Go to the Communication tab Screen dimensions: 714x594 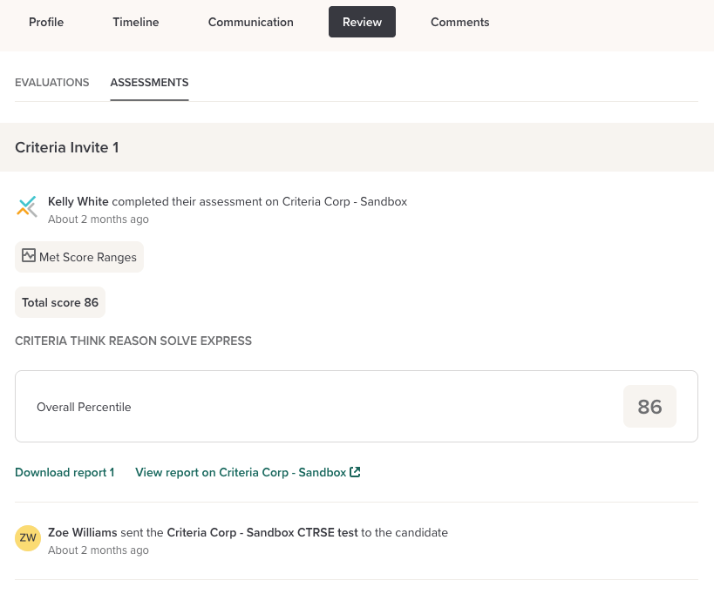[x=250, y=22]
